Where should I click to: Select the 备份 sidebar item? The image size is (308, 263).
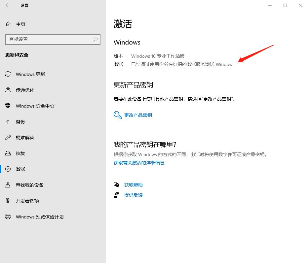tap(20, 122)
